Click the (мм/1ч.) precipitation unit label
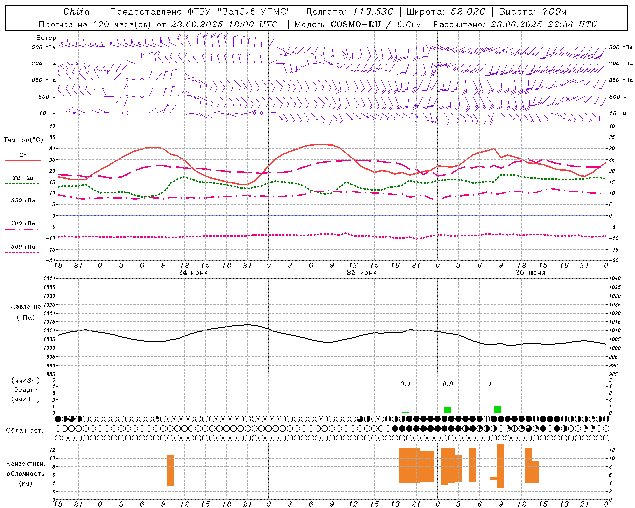 tap(26, 399)
